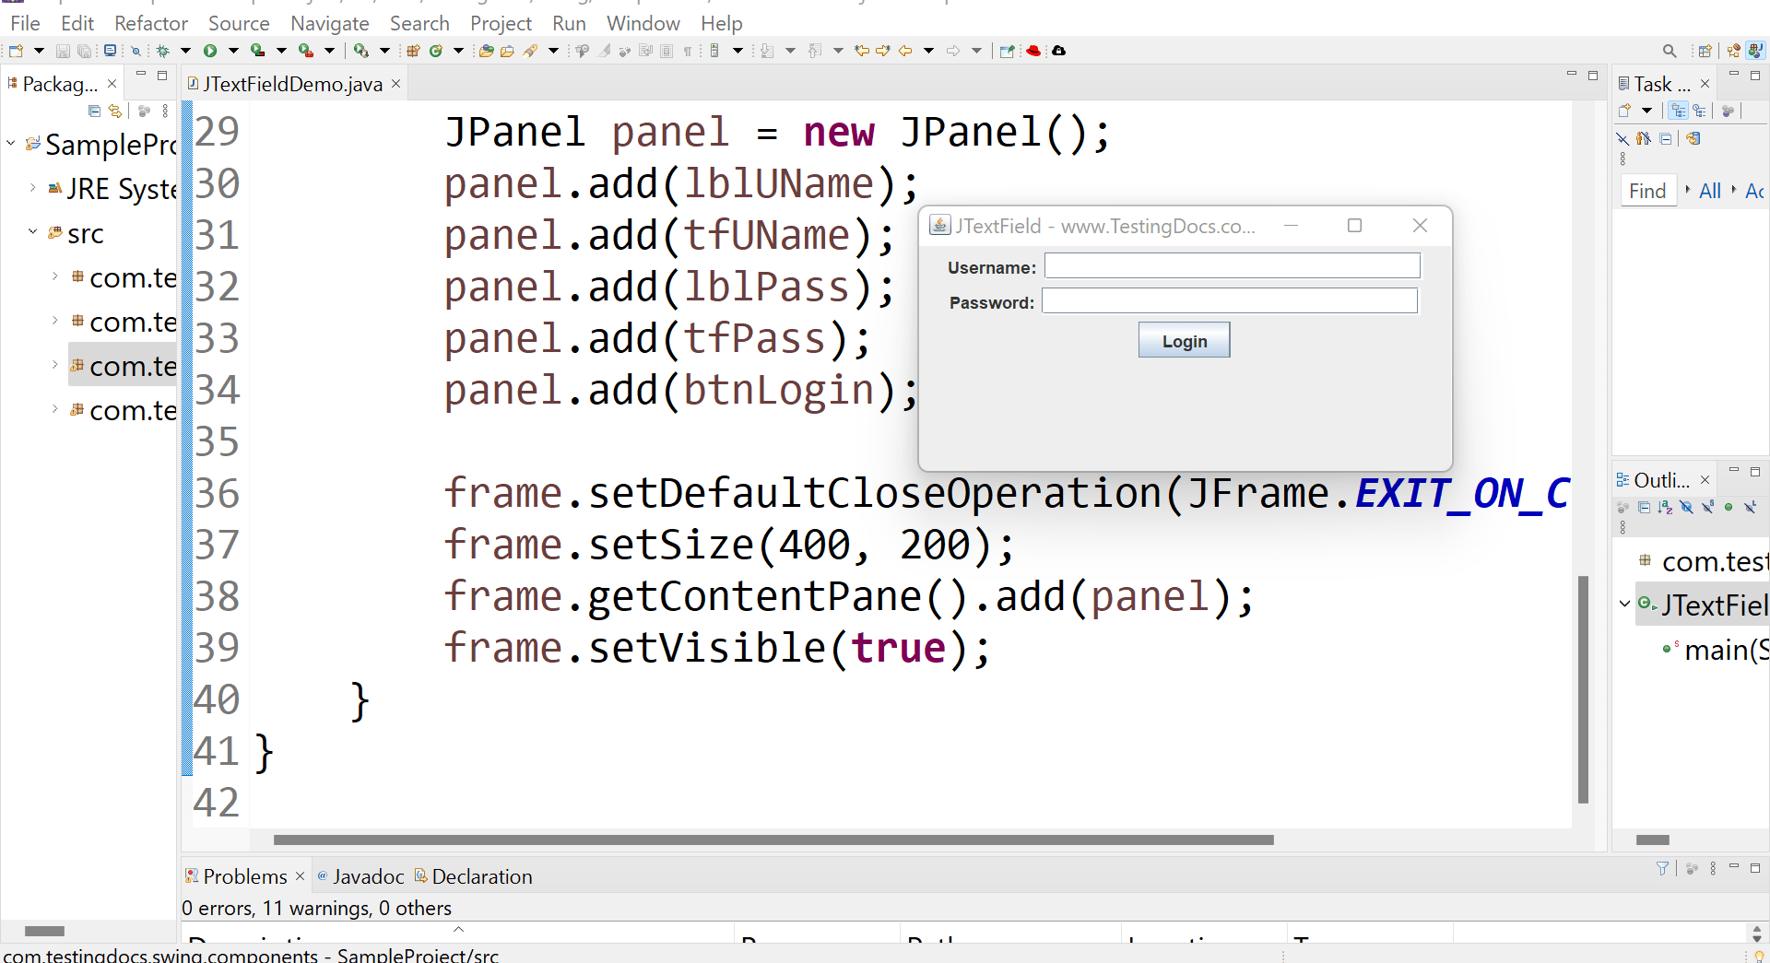
Task: Launch Debug mode from the toolbar
Action: (162, 51)
